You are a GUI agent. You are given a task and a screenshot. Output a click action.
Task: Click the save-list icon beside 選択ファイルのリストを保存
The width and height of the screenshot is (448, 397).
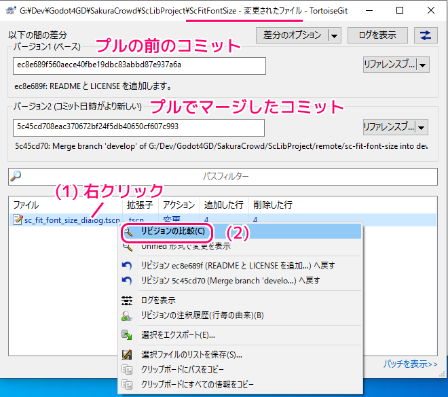[x=127, y=355]
